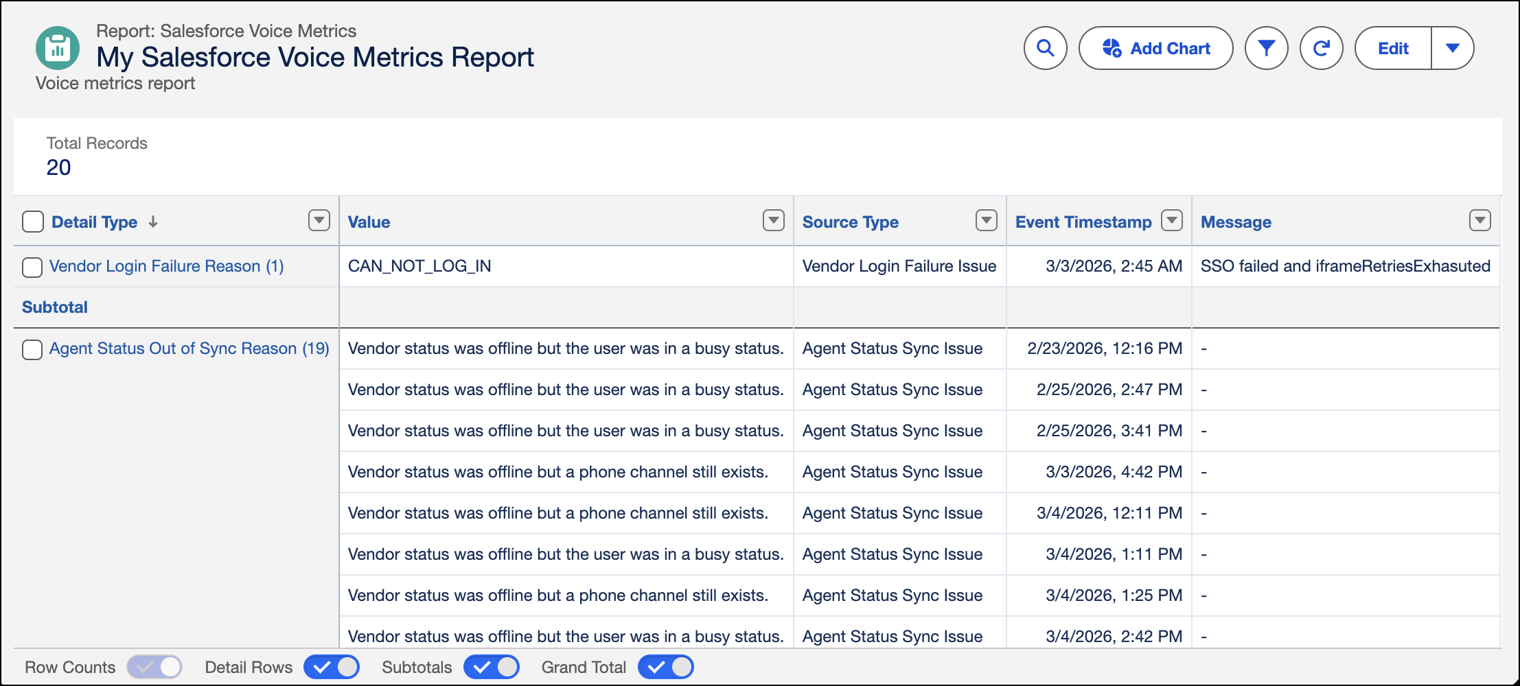Check the Vendor Login Failure Reason group box

(32, 267)
